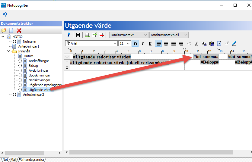Image resolution: width=252 pixels, height=162 pixels.
Task: Collapse the Innehåll folder
Action: [9, 51]
